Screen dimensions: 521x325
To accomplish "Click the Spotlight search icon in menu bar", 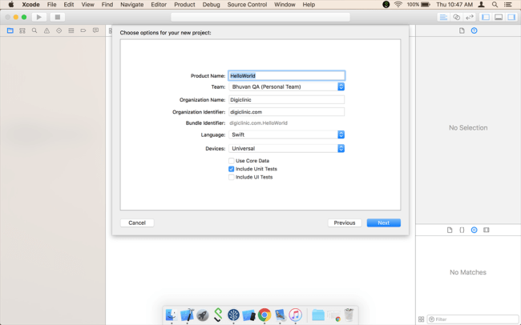I will click(495, 5).
